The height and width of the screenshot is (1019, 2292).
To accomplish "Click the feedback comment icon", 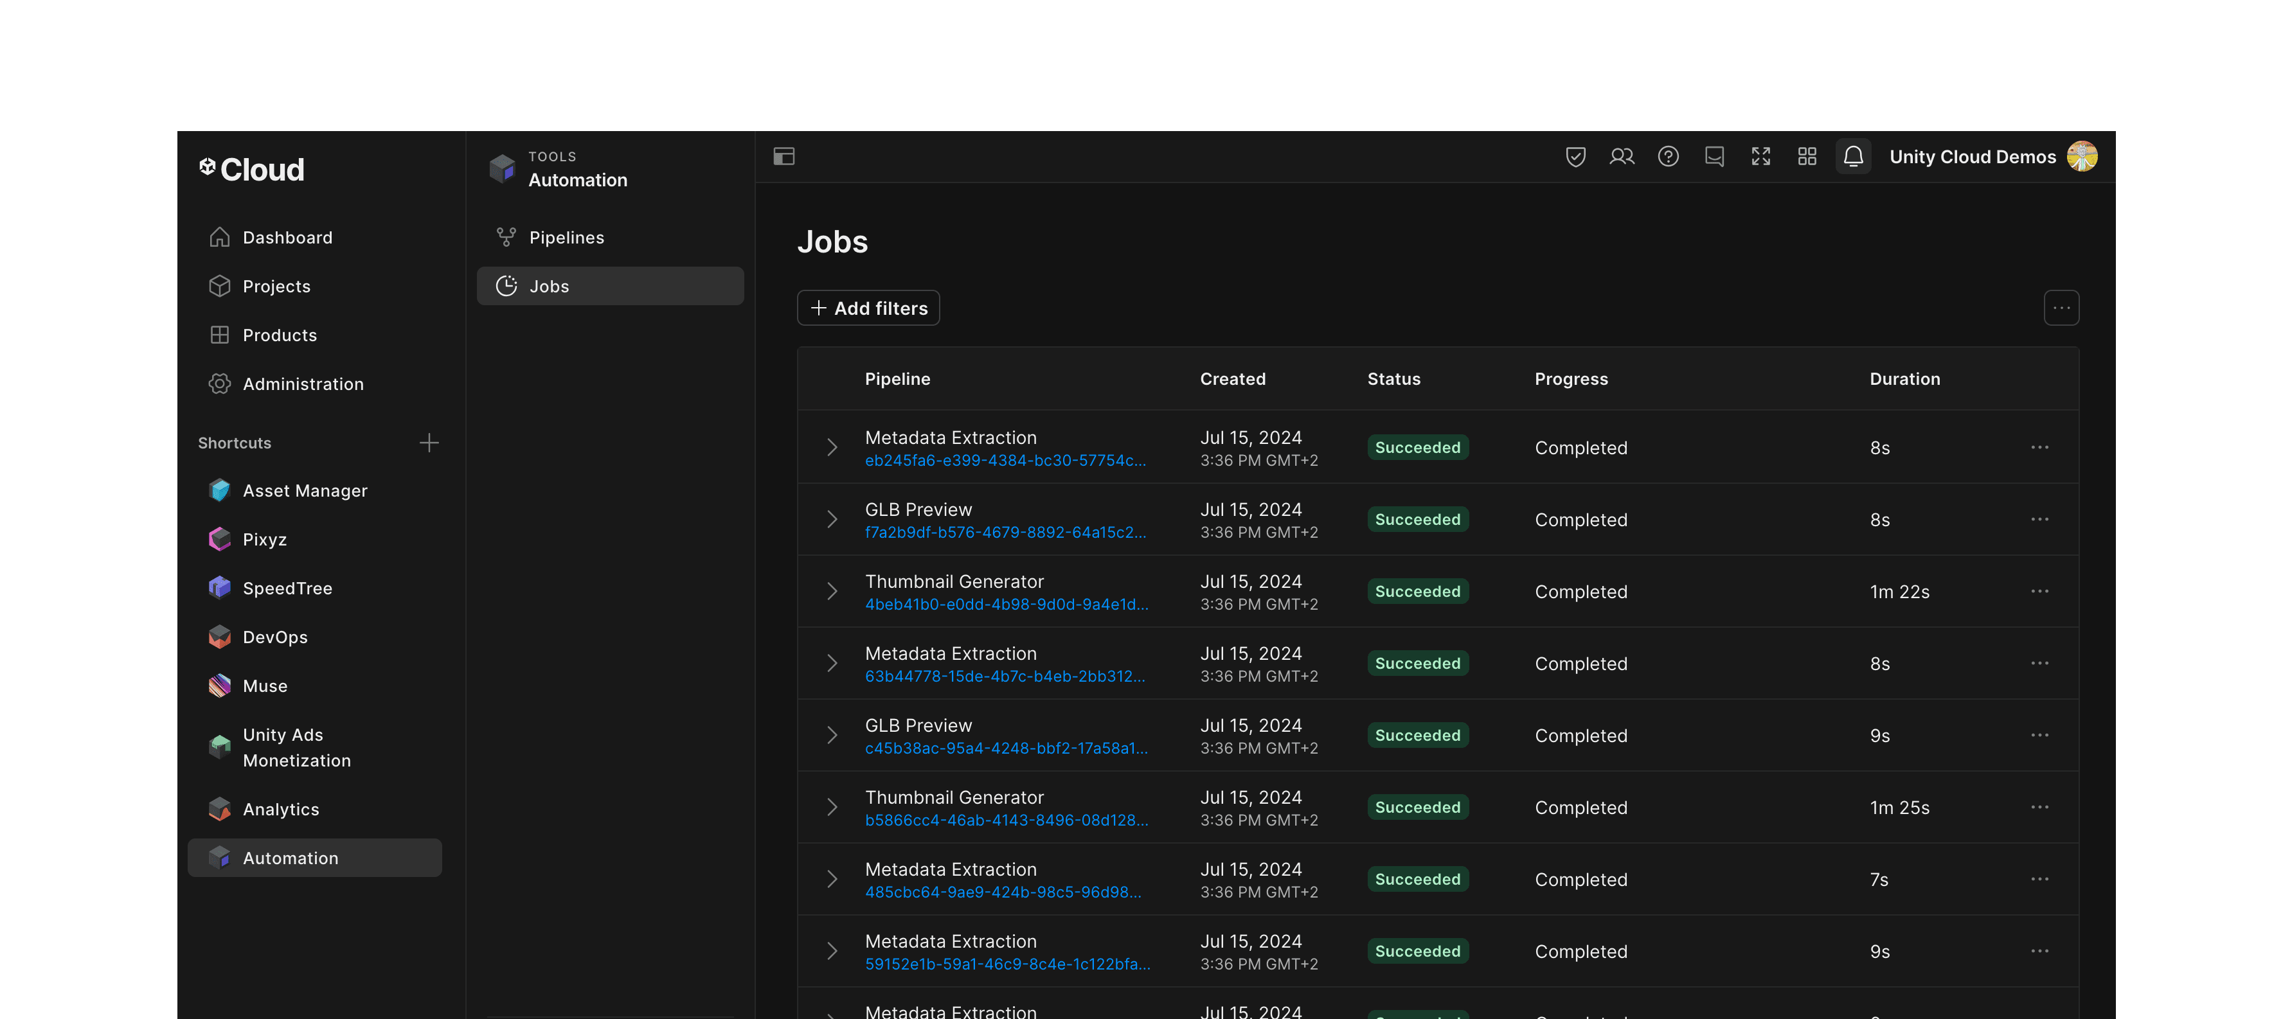I will pyautogui.click(x=1715, y=155).
